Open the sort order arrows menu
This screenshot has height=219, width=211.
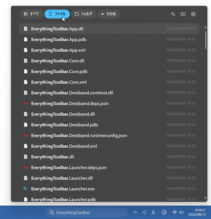[173, 14]
